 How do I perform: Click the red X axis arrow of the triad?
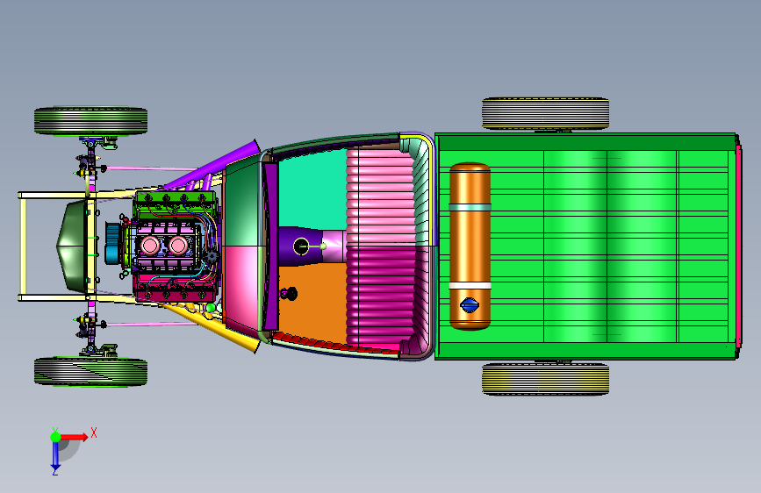pyautogui.click(x=75, y=437)
